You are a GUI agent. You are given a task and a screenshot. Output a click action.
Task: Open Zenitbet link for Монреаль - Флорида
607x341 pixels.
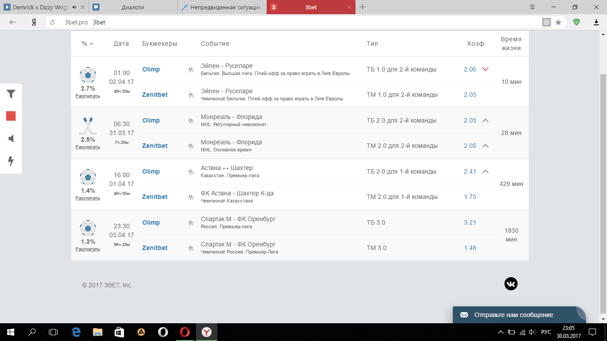coord(155,146)
